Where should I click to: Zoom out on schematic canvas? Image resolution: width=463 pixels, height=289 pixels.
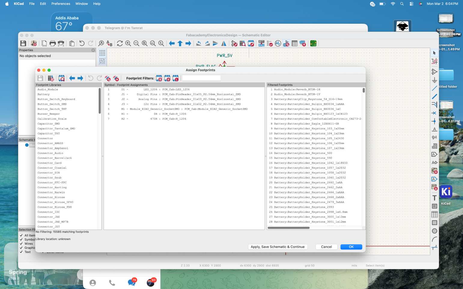click(x=136, y=44)
